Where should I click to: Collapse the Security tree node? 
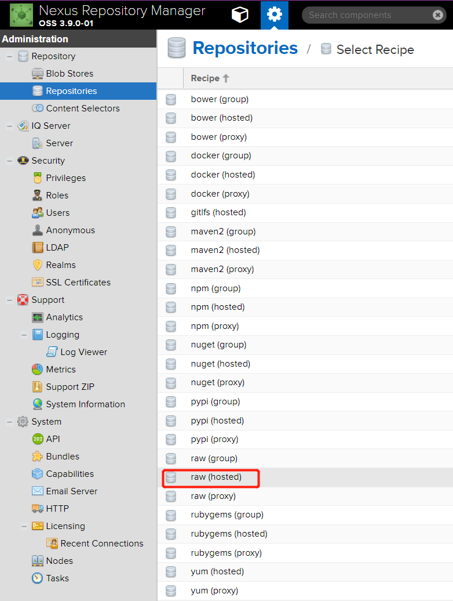[10, 161]
